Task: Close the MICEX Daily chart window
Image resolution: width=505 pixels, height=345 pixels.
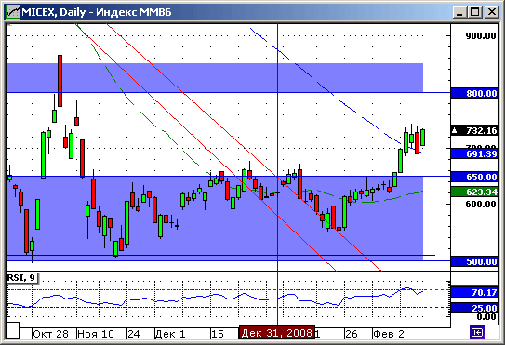Action: coord(491,12)
